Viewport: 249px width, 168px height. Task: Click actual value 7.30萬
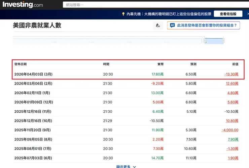[x=158, y=149]
